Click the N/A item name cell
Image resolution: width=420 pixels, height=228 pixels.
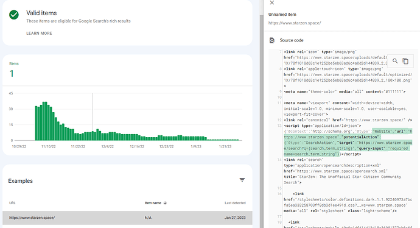[148, 218]
